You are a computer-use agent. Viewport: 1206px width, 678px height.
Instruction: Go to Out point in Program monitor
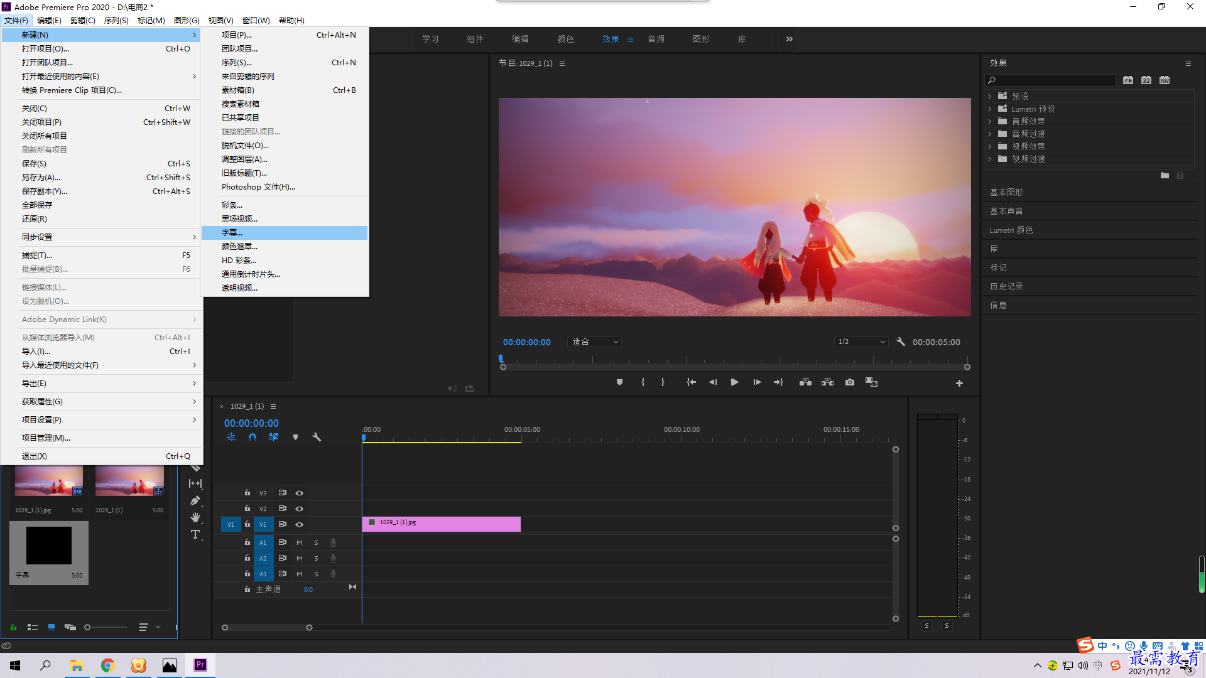pyautogui.click(x=778, y=382)
